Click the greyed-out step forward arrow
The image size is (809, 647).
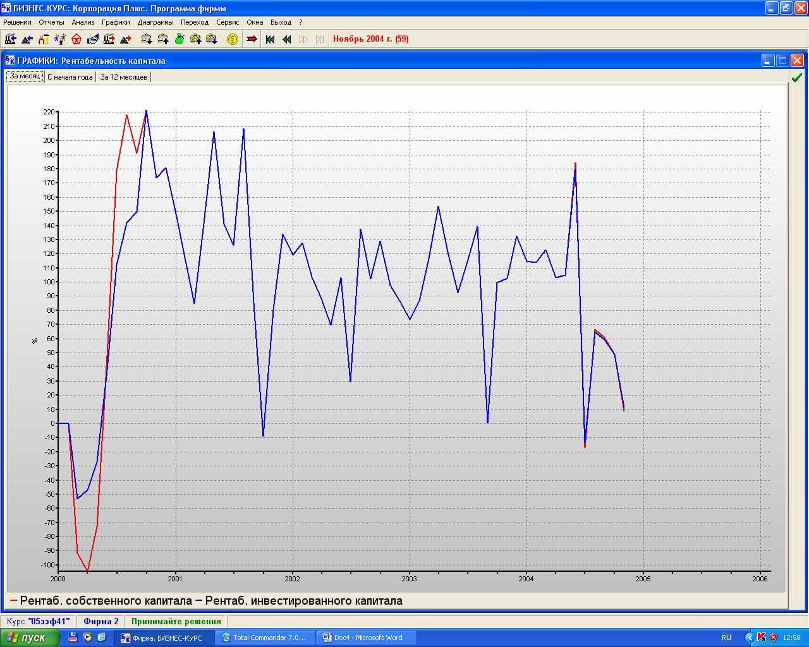[x=303, y=39]
